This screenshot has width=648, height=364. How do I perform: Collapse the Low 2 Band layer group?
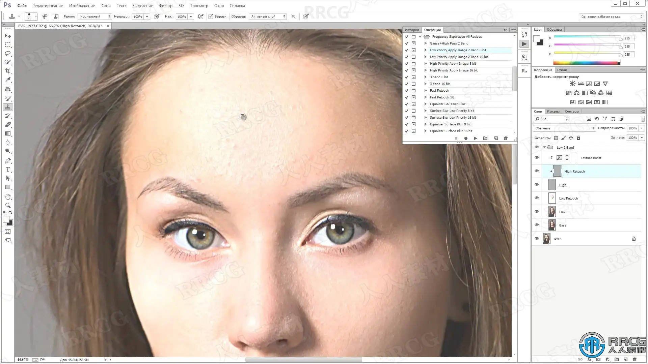coord(544,147)
